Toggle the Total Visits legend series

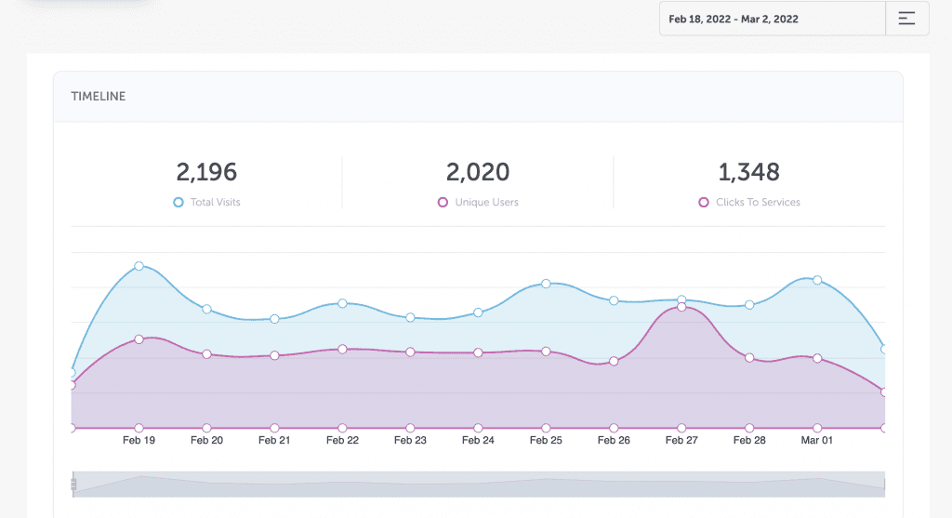[x=207, y=202]
